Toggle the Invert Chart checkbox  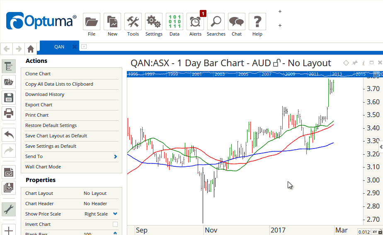click(115, 224)
